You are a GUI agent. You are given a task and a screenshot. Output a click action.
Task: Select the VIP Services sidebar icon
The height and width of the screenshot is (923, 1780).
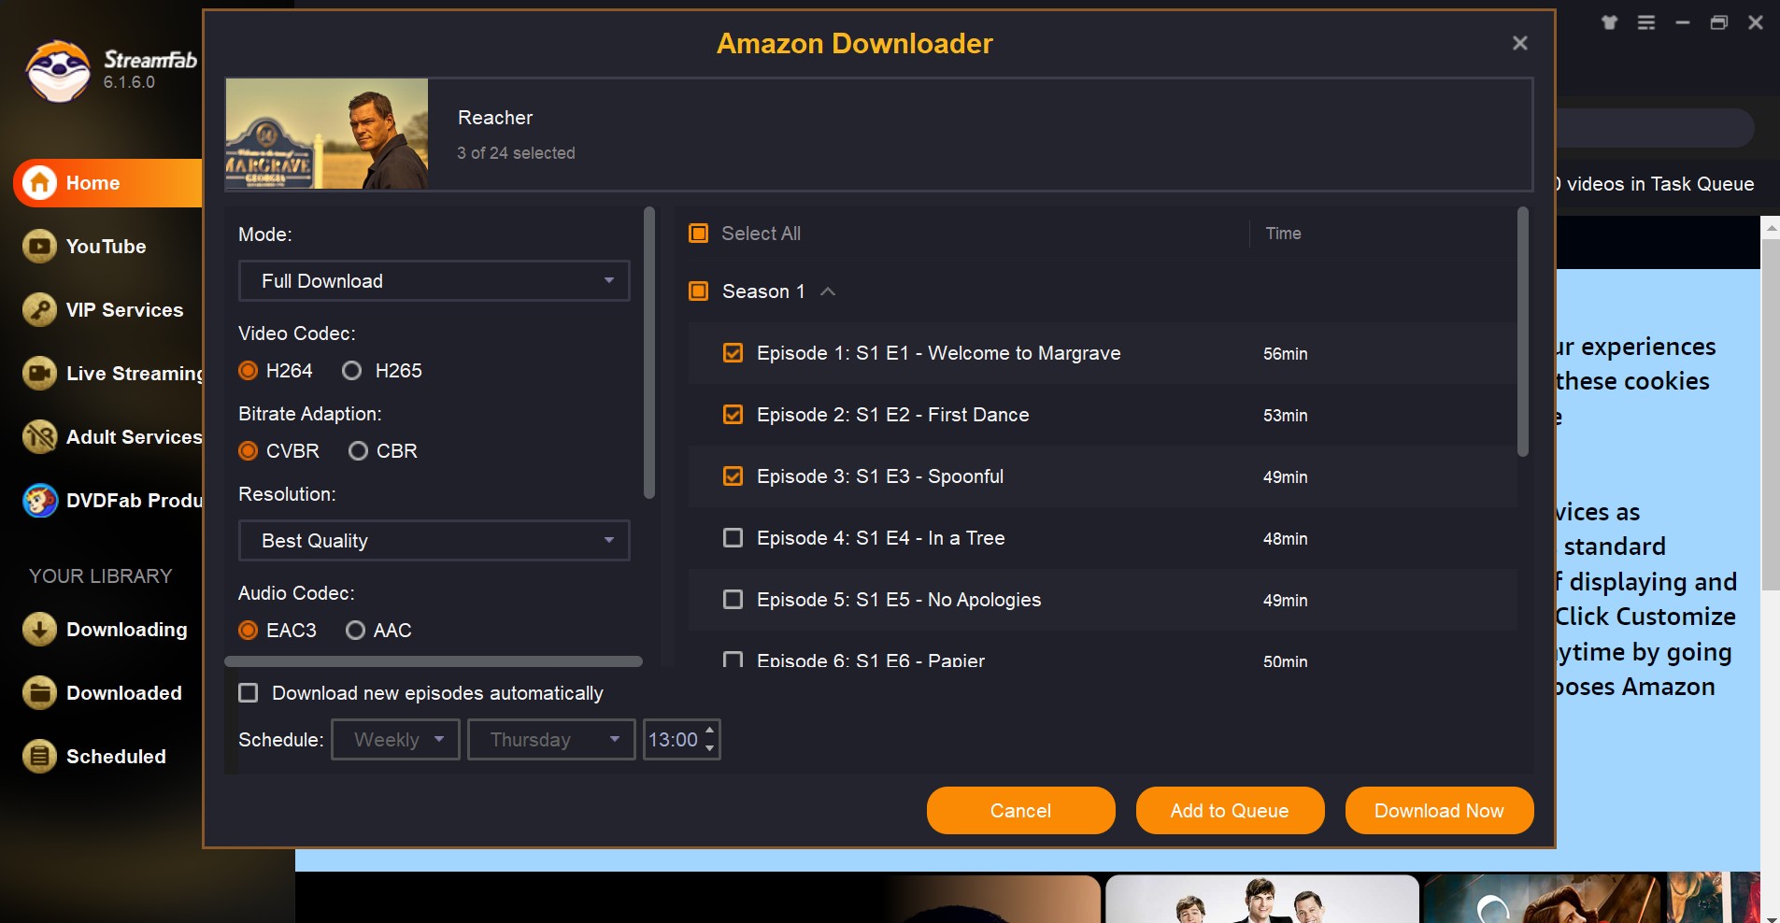(37, 309)
